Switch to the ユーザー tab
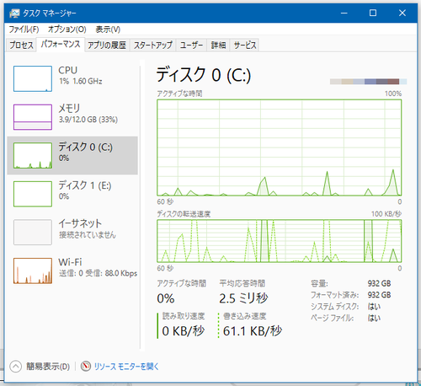The image size is (421, 386). point(191,45)
